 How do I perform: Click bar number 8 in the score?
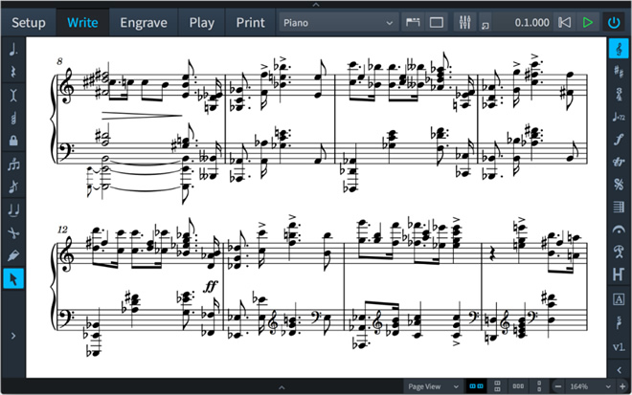tap(59, 61)
